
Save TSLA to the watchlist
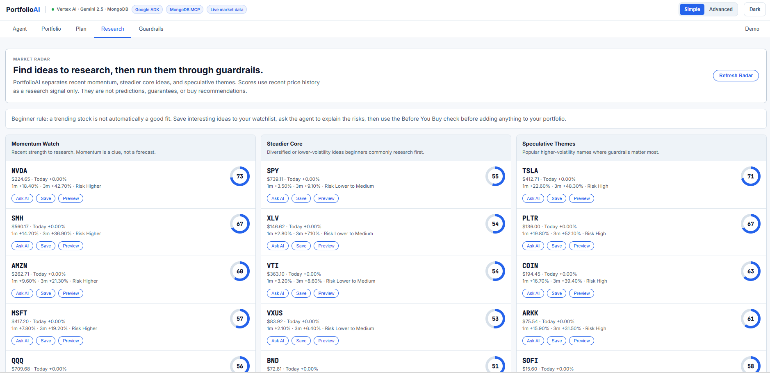point(557,198)
